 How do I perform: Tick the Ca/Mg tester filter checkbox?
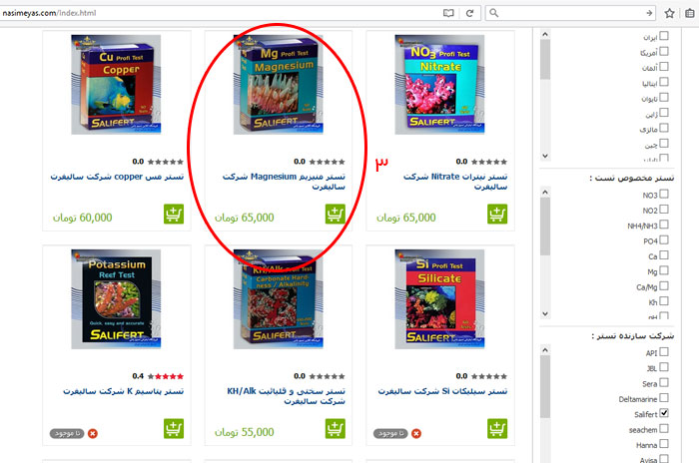click(x=664, y=286)
